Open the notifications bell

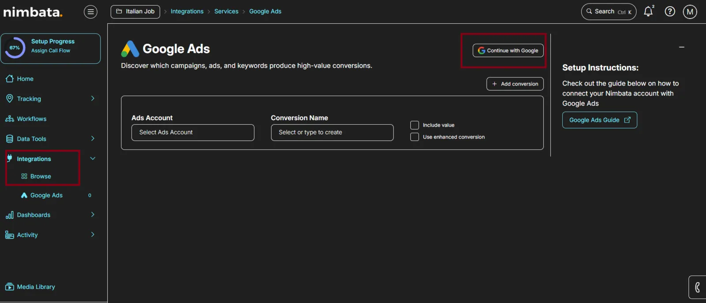coord(648,11)
